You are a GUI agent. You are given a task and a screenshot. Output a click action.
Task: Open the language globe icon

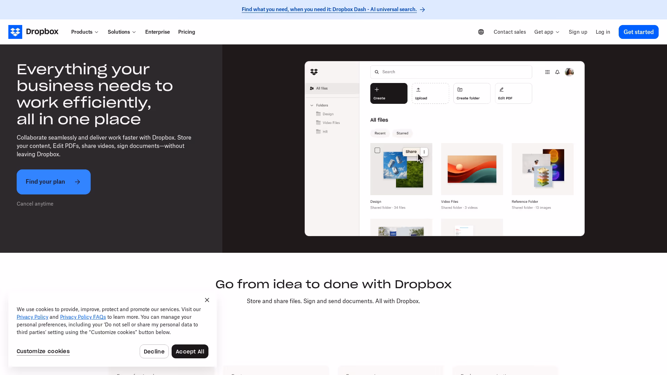[x=481, y=32]
